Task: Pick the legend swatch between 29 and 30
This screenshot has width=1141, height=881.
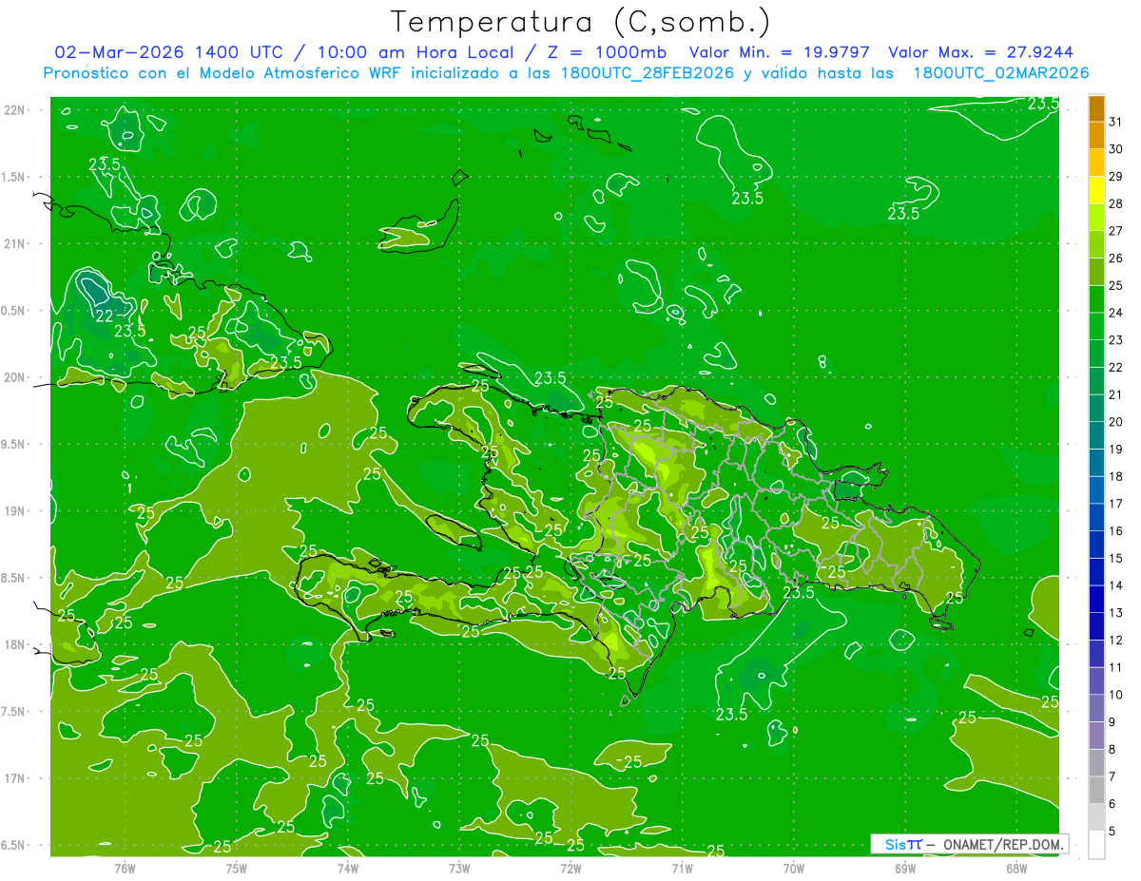Action: point(1096,163)
